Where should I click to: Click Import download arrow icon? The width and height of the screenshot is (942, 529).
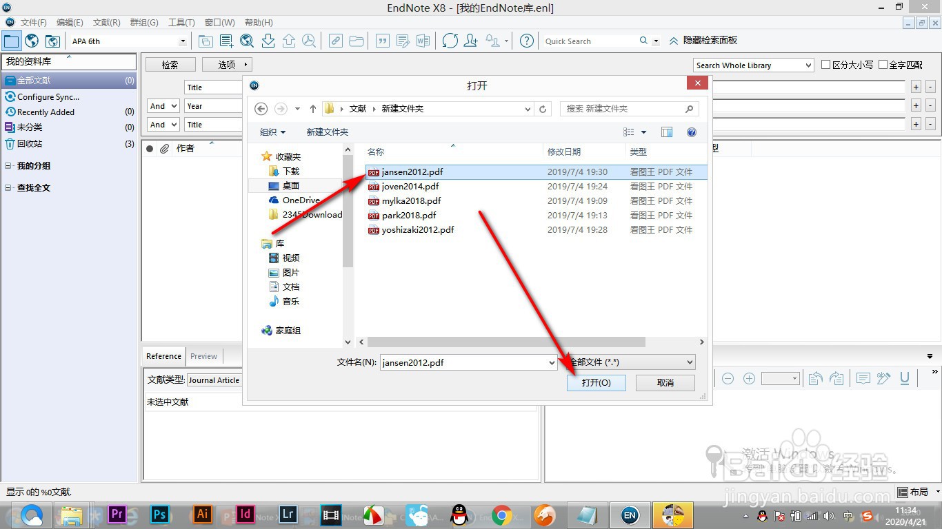tap(268, 41)
